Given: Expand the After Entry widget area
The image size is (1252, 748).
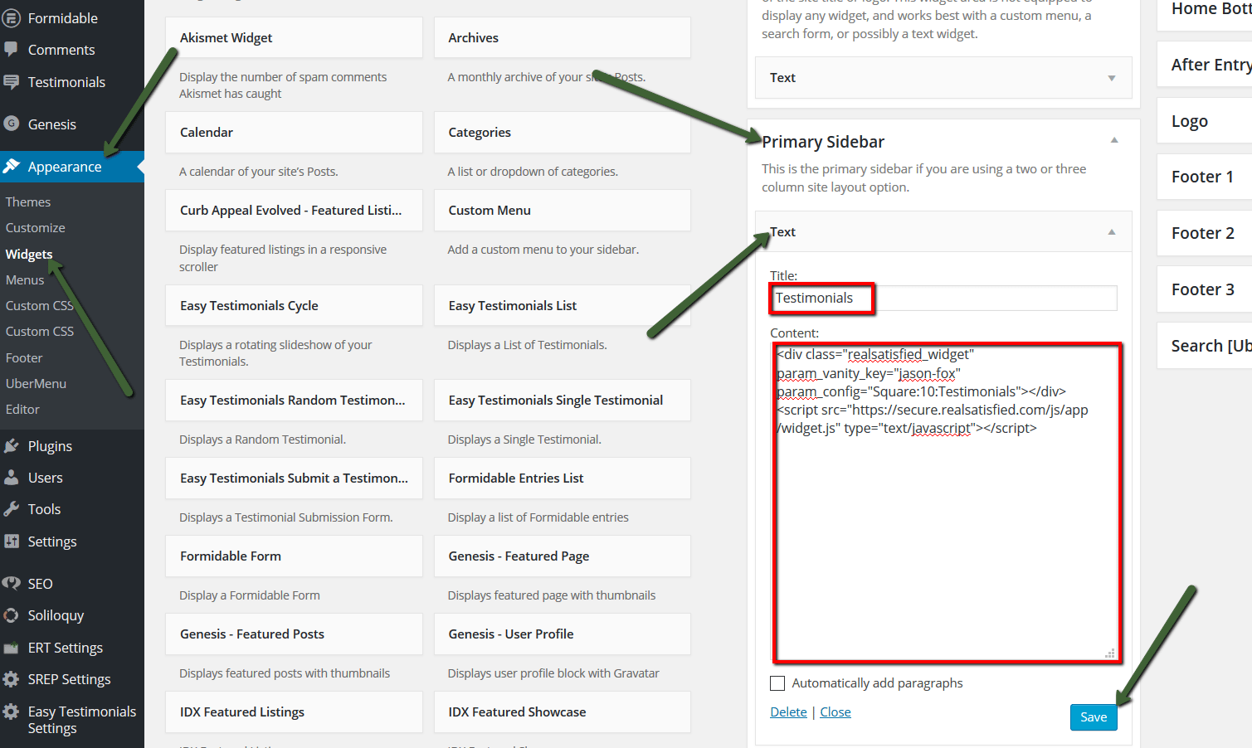Looking at the screenshot, I should pos(1205,65).
